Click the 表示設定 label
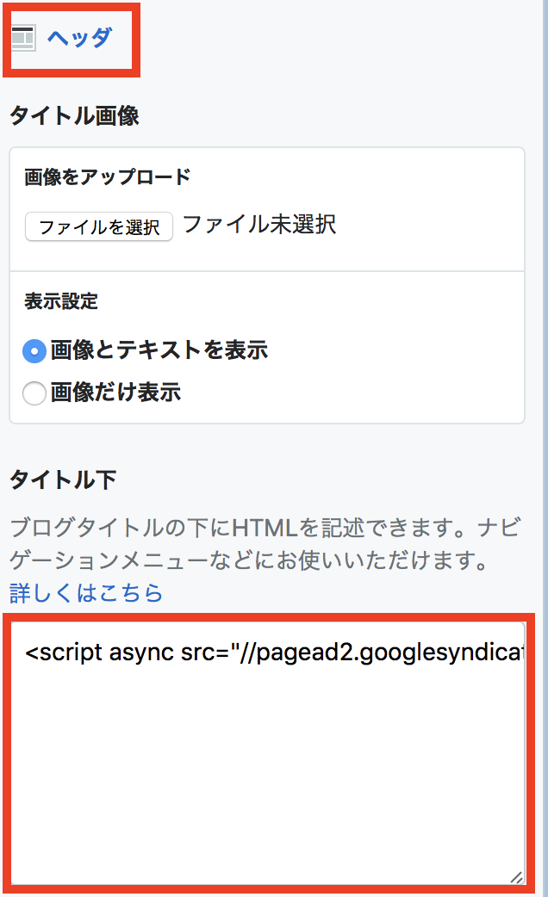Screen dimensions: 548x897 pos(61,301)
